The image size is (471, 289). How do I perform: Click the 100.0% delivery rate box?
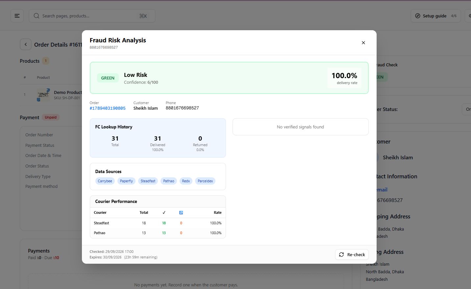[344, 78]
